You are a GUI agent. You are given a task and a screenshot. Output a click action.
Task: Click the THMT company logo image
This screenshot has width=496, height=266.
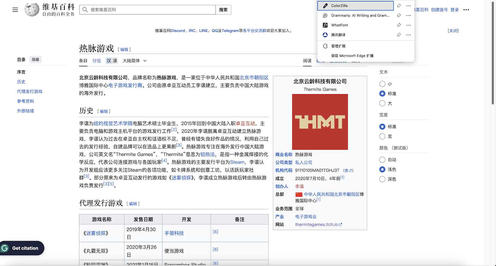pos(320,122)
